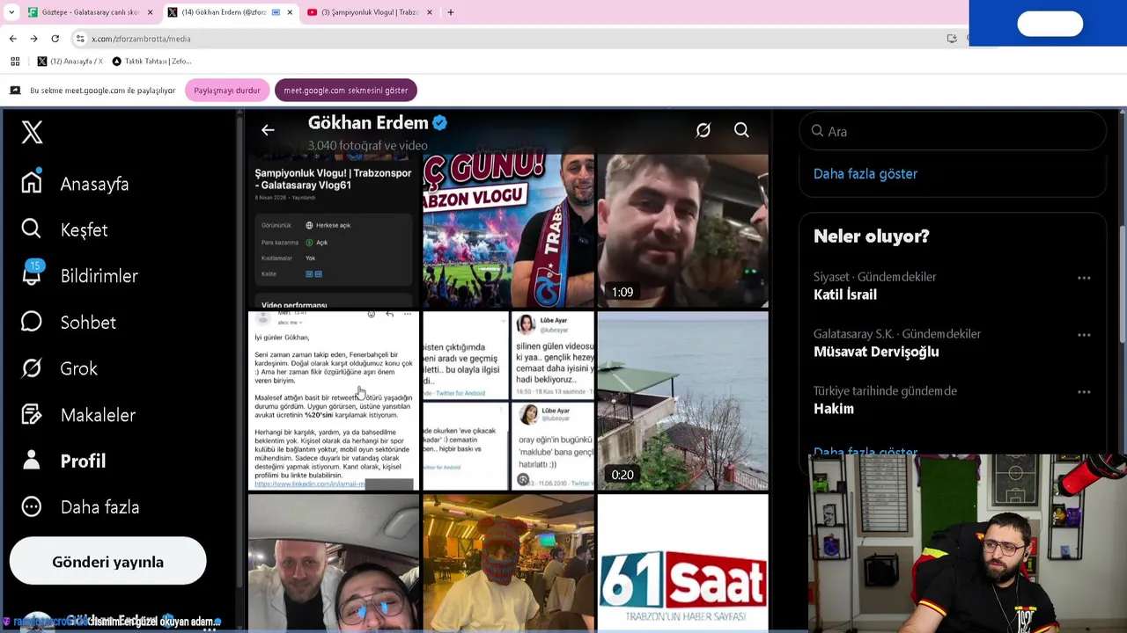Click search icon in profile header
Viewport: 1127px width, 633px height.
coord(741,130)
